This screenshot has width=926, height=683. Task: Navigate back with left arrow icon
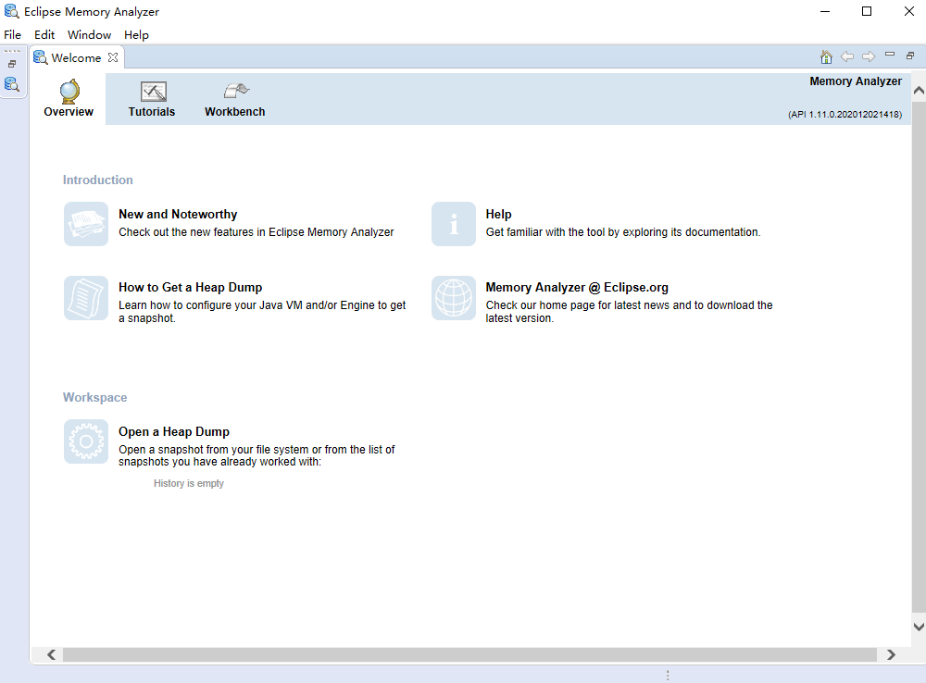[847, 56]
